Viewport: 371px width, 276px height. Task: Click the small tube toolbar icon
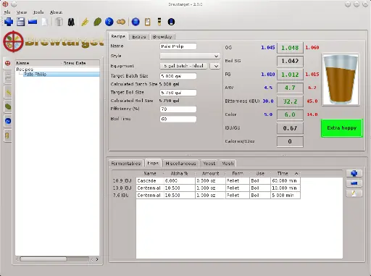[159, 22]
